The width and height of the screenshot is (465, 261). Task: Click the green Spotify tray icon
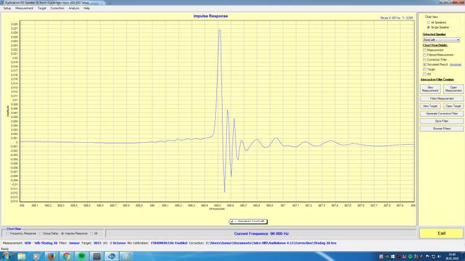tap(410, 256)
